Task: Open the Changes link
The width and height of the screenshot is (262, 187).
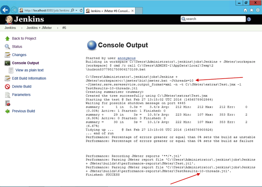Action: (x=19, y=55)
